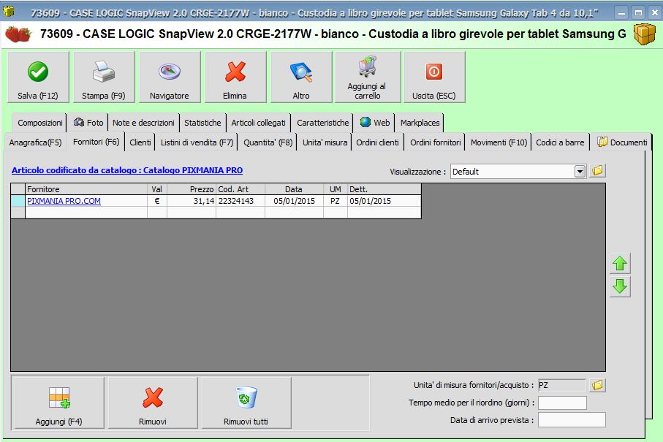
Task: Open the Ordini fornitori tab
Action: 436,142
